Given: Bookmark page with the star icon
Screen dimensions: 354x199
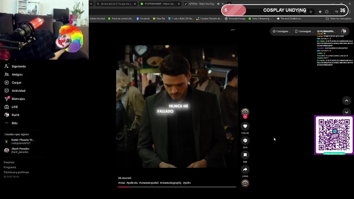Looking at the screenshot, I should 311,12.
